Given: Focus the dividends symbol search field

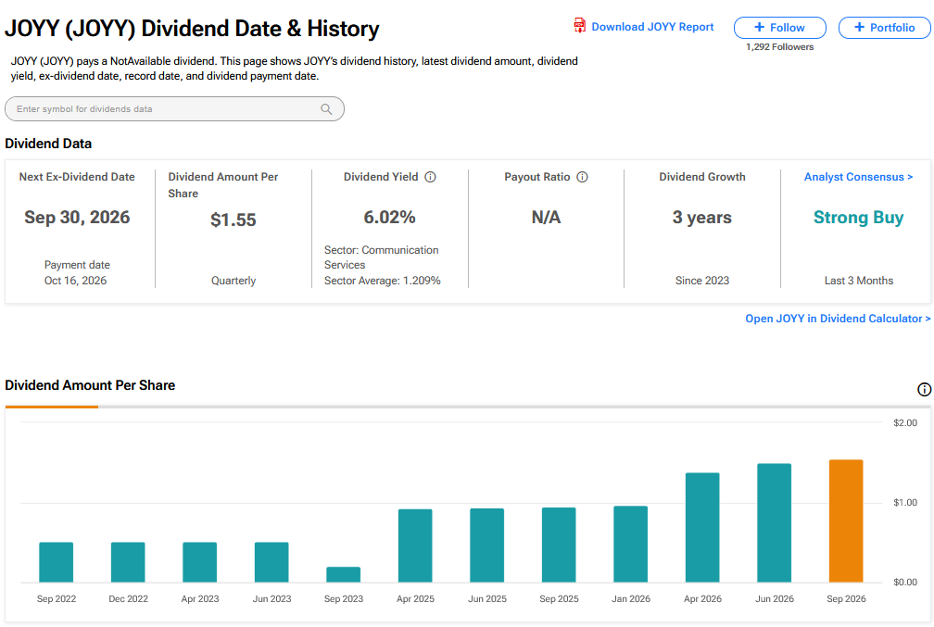Looking at the screenshot, I should (174, 109).
